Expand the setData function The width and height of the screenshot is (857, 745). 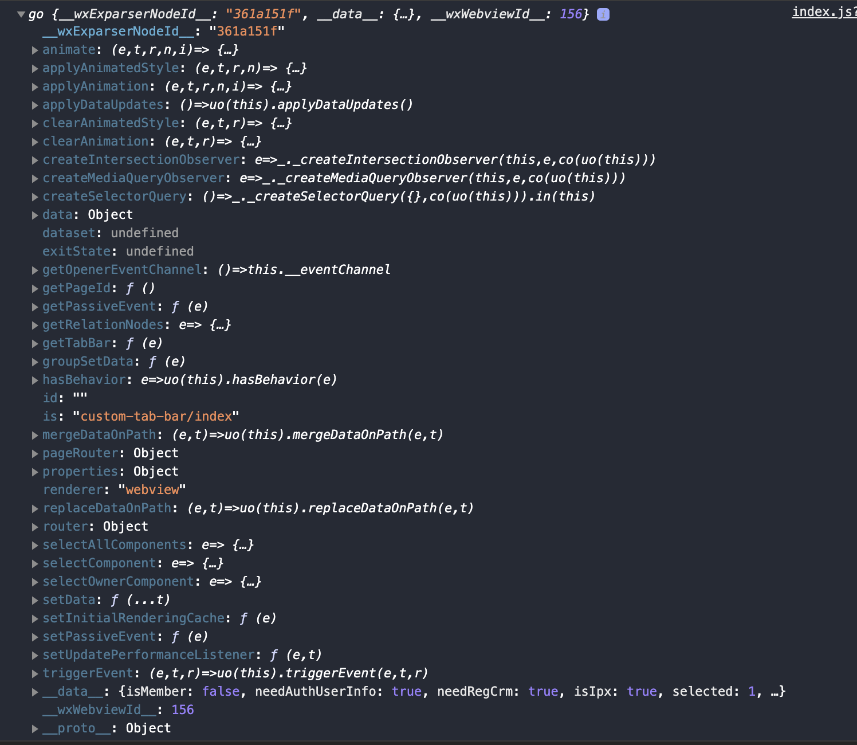pyautogui.click(x=35, y=601)
